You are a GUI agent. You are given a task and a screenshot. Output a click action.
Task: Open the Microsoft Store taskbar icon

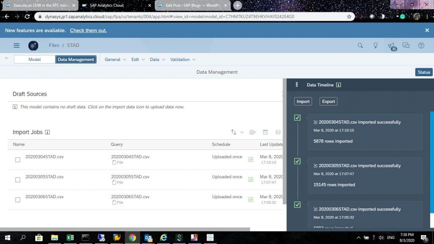[x=39, y=238]
